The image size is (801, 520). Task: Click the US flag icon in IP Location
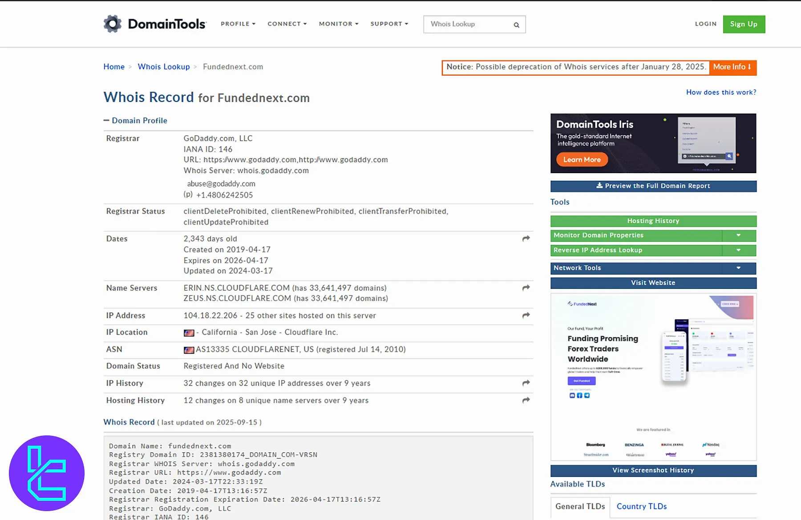pyautogui.click(x=189, y=333)
